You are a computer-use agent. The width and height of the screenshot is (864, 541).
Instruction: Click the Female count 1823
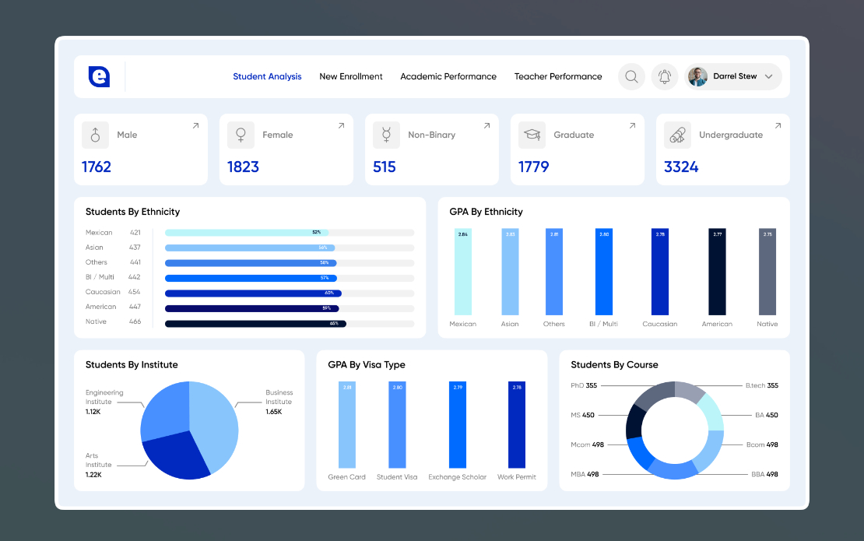pos(243,167)
